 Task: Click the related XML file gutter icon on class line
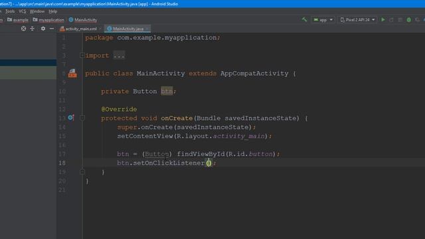point(72,73)
